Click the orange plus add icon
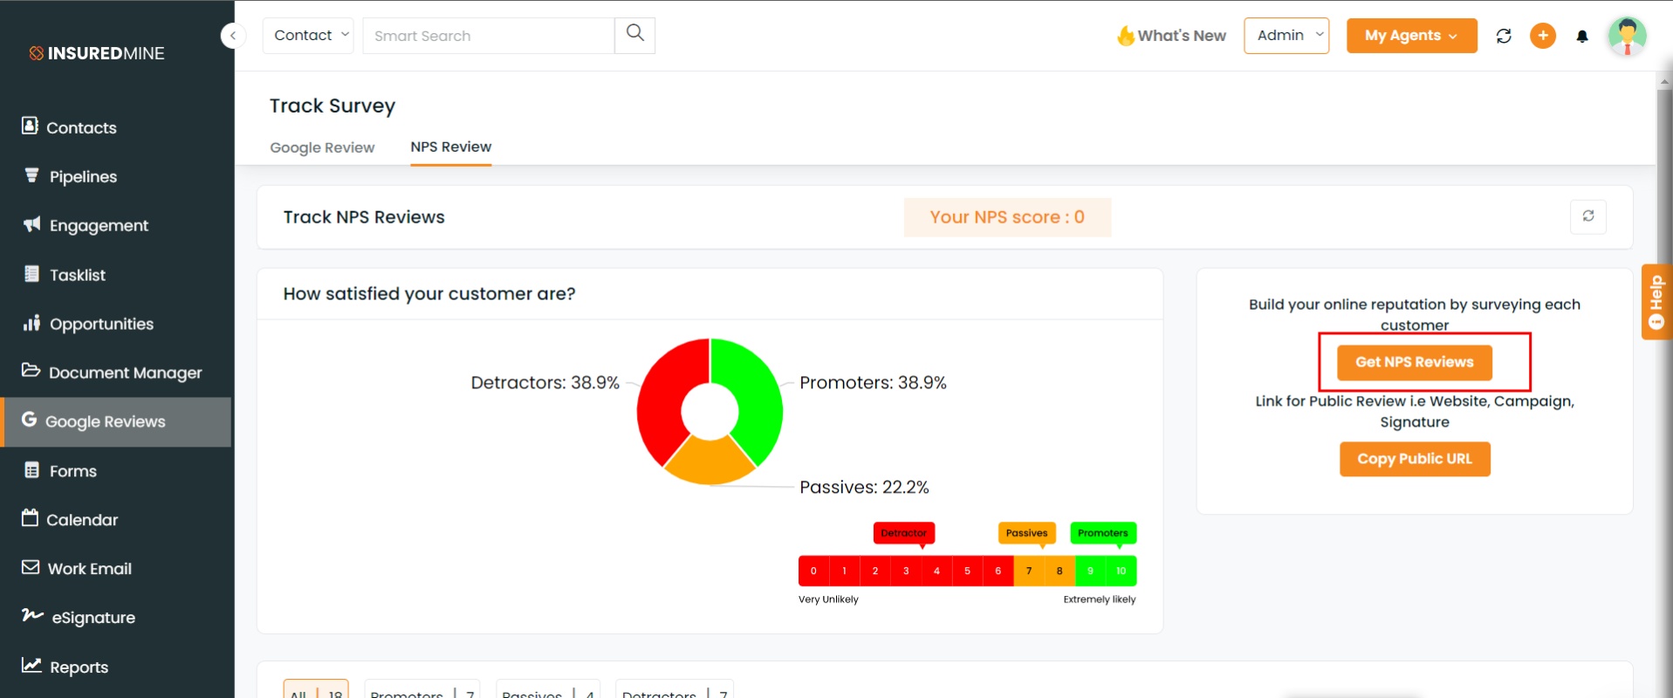The height and width of the screenshot is (698, 1673). point(1543,36)
